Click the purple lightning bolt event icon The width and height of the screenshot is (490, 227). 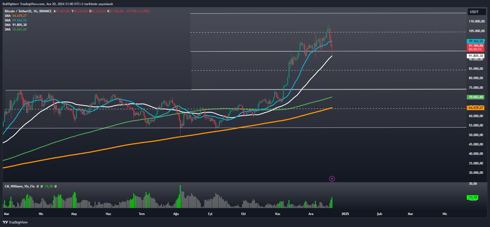[332, 179]
